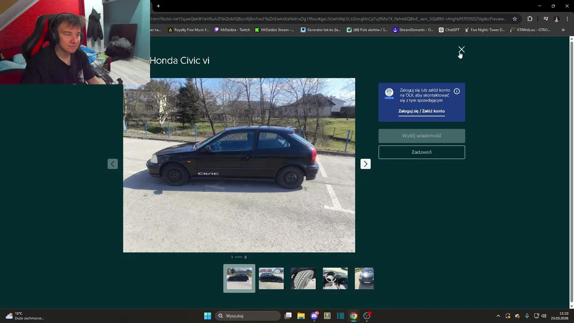This screenshot has height=323, width=574.
Task: Click the sync arrows icon in the system tray
Action: coord(508,316)
